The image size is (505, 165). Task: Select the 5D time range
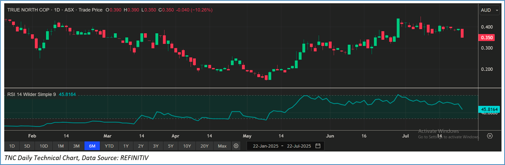pos(27,146)
